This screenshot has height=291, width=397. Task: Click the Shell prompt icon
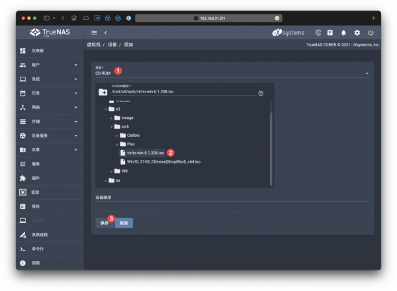[x=22, y=249]
